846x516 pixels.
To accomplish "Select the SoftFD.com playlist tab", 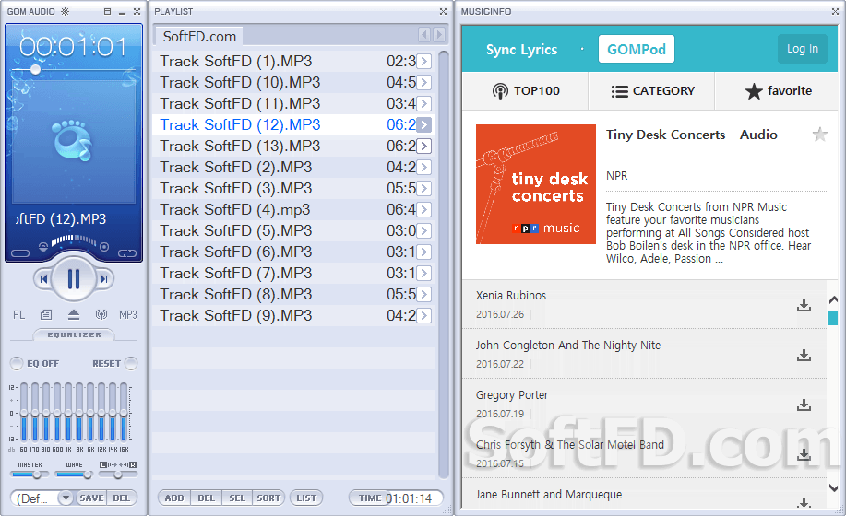I will (x=199, y=36).
